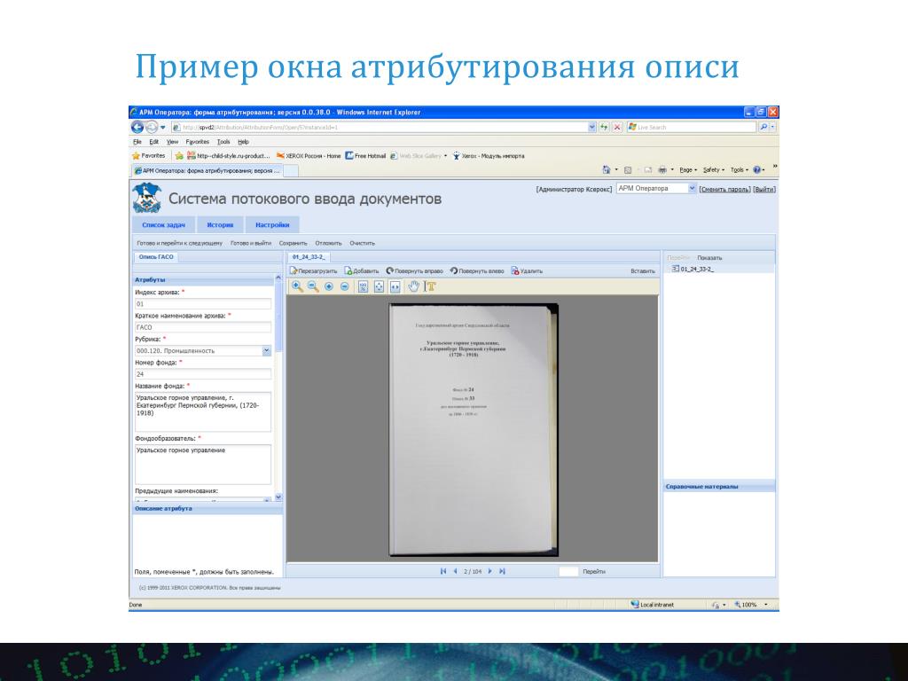Click Перезагрузить to reload the image
The height and width of the screenshot is (681, 908).
pos(313,271)
